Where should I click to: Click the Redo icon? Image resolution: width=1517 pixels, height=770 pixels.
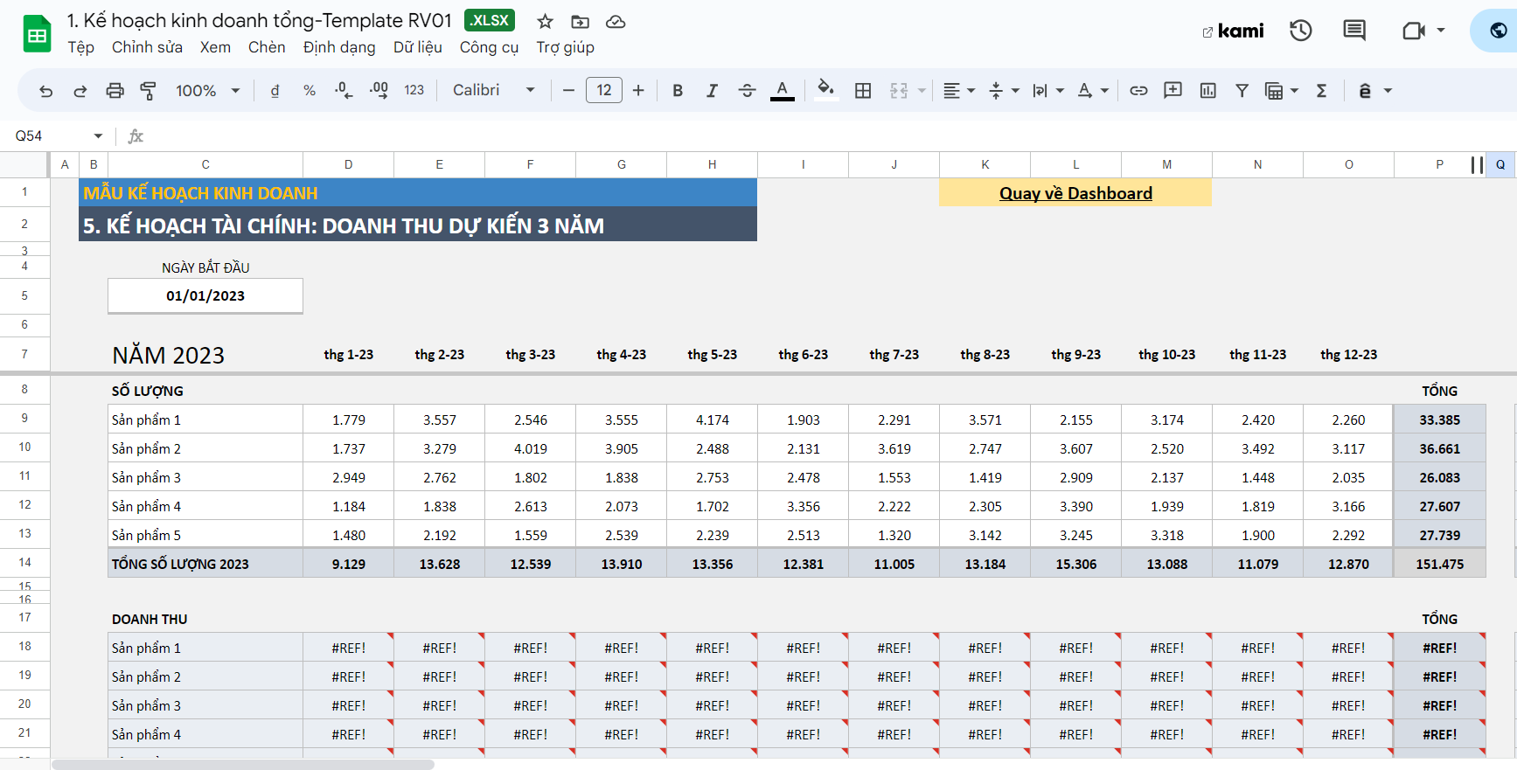pos(80,91)
